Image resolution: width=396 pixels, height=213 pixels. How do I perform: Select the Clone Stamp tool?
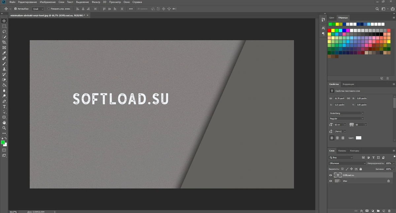pyautogui.click(x=4, y=69)
